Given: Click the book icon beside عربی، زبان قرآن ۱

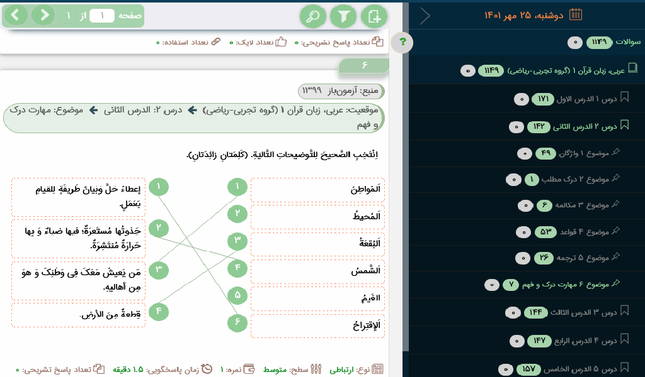Looking at the screenshot, I should click(632, 68).
